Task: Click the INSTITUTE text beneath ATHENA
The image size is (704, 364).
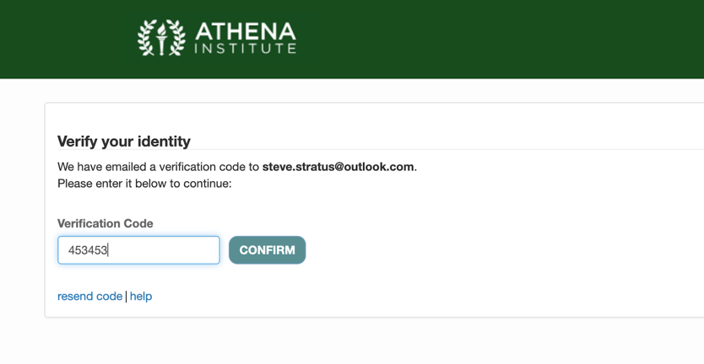Action: [246, 49]
